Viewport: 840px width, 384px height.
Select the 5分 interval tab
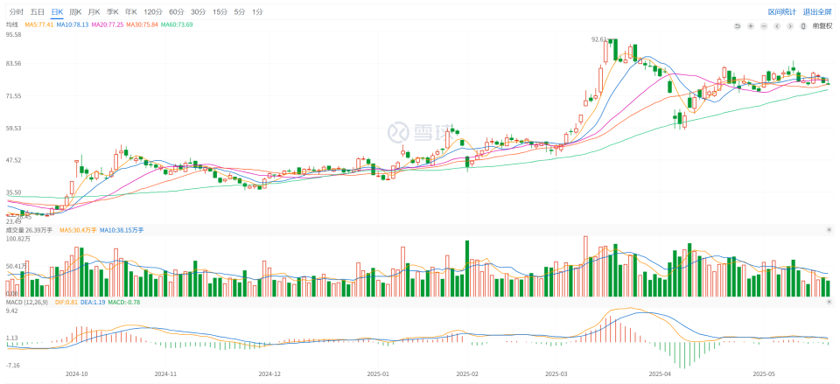coord(239,11)
